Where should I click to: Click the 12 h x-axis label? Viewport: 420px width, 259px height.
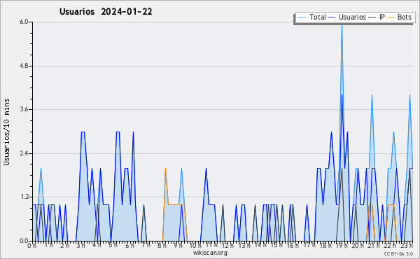click(227, 246)
